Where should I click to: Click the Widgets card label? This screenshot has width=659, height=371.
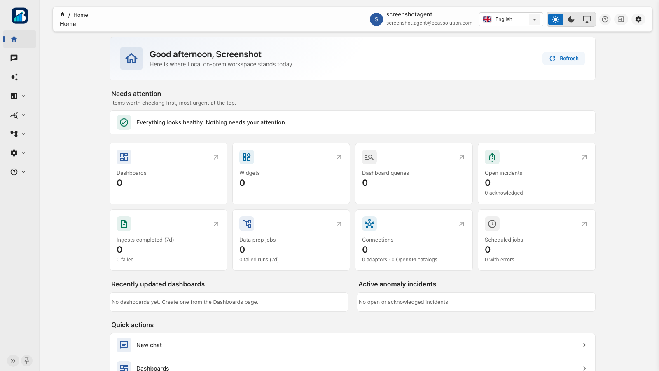250,173
